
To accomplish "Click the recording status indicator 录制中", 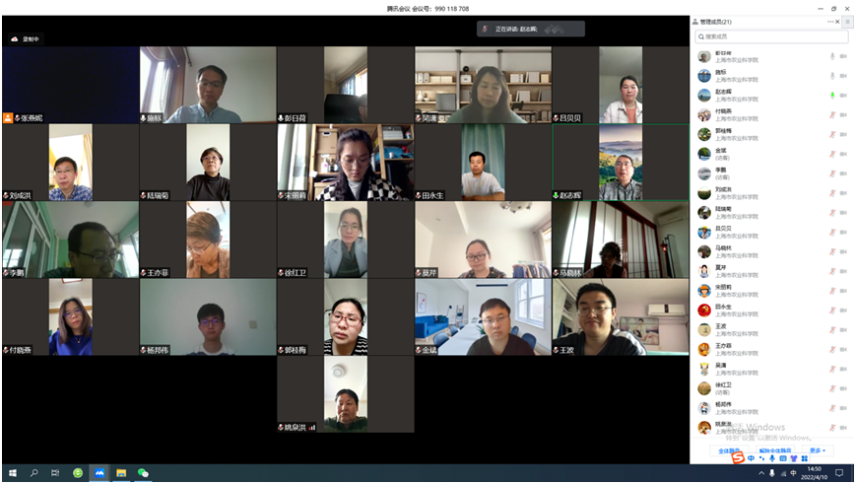I will 25,38.
